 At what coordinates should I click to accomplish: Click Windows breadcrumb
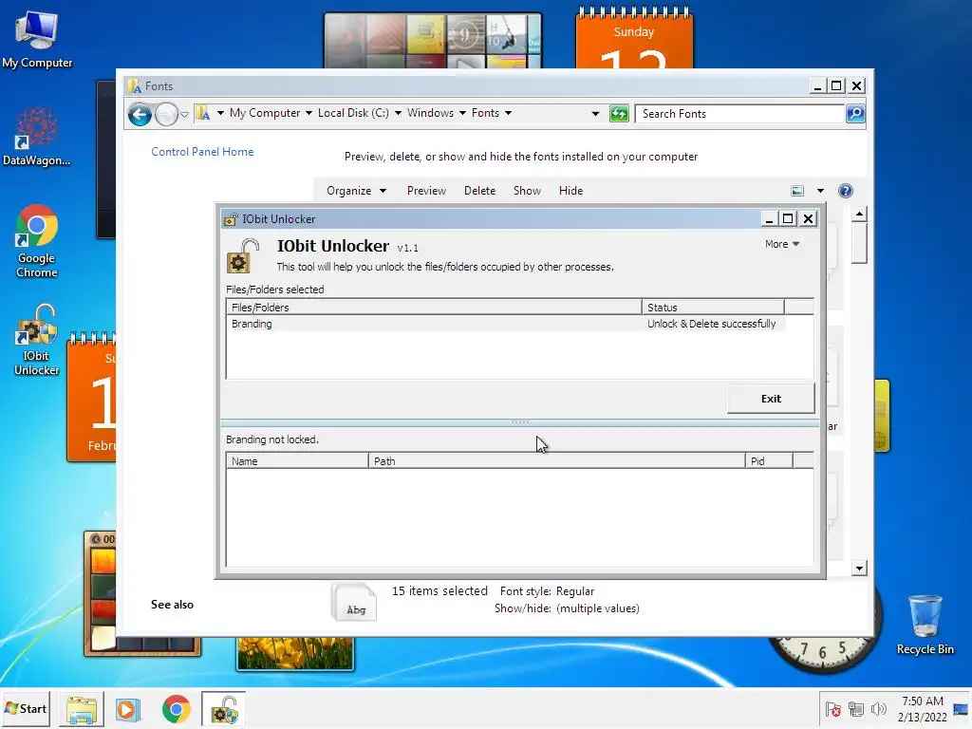pyautogui.click(x=430, y=113)
